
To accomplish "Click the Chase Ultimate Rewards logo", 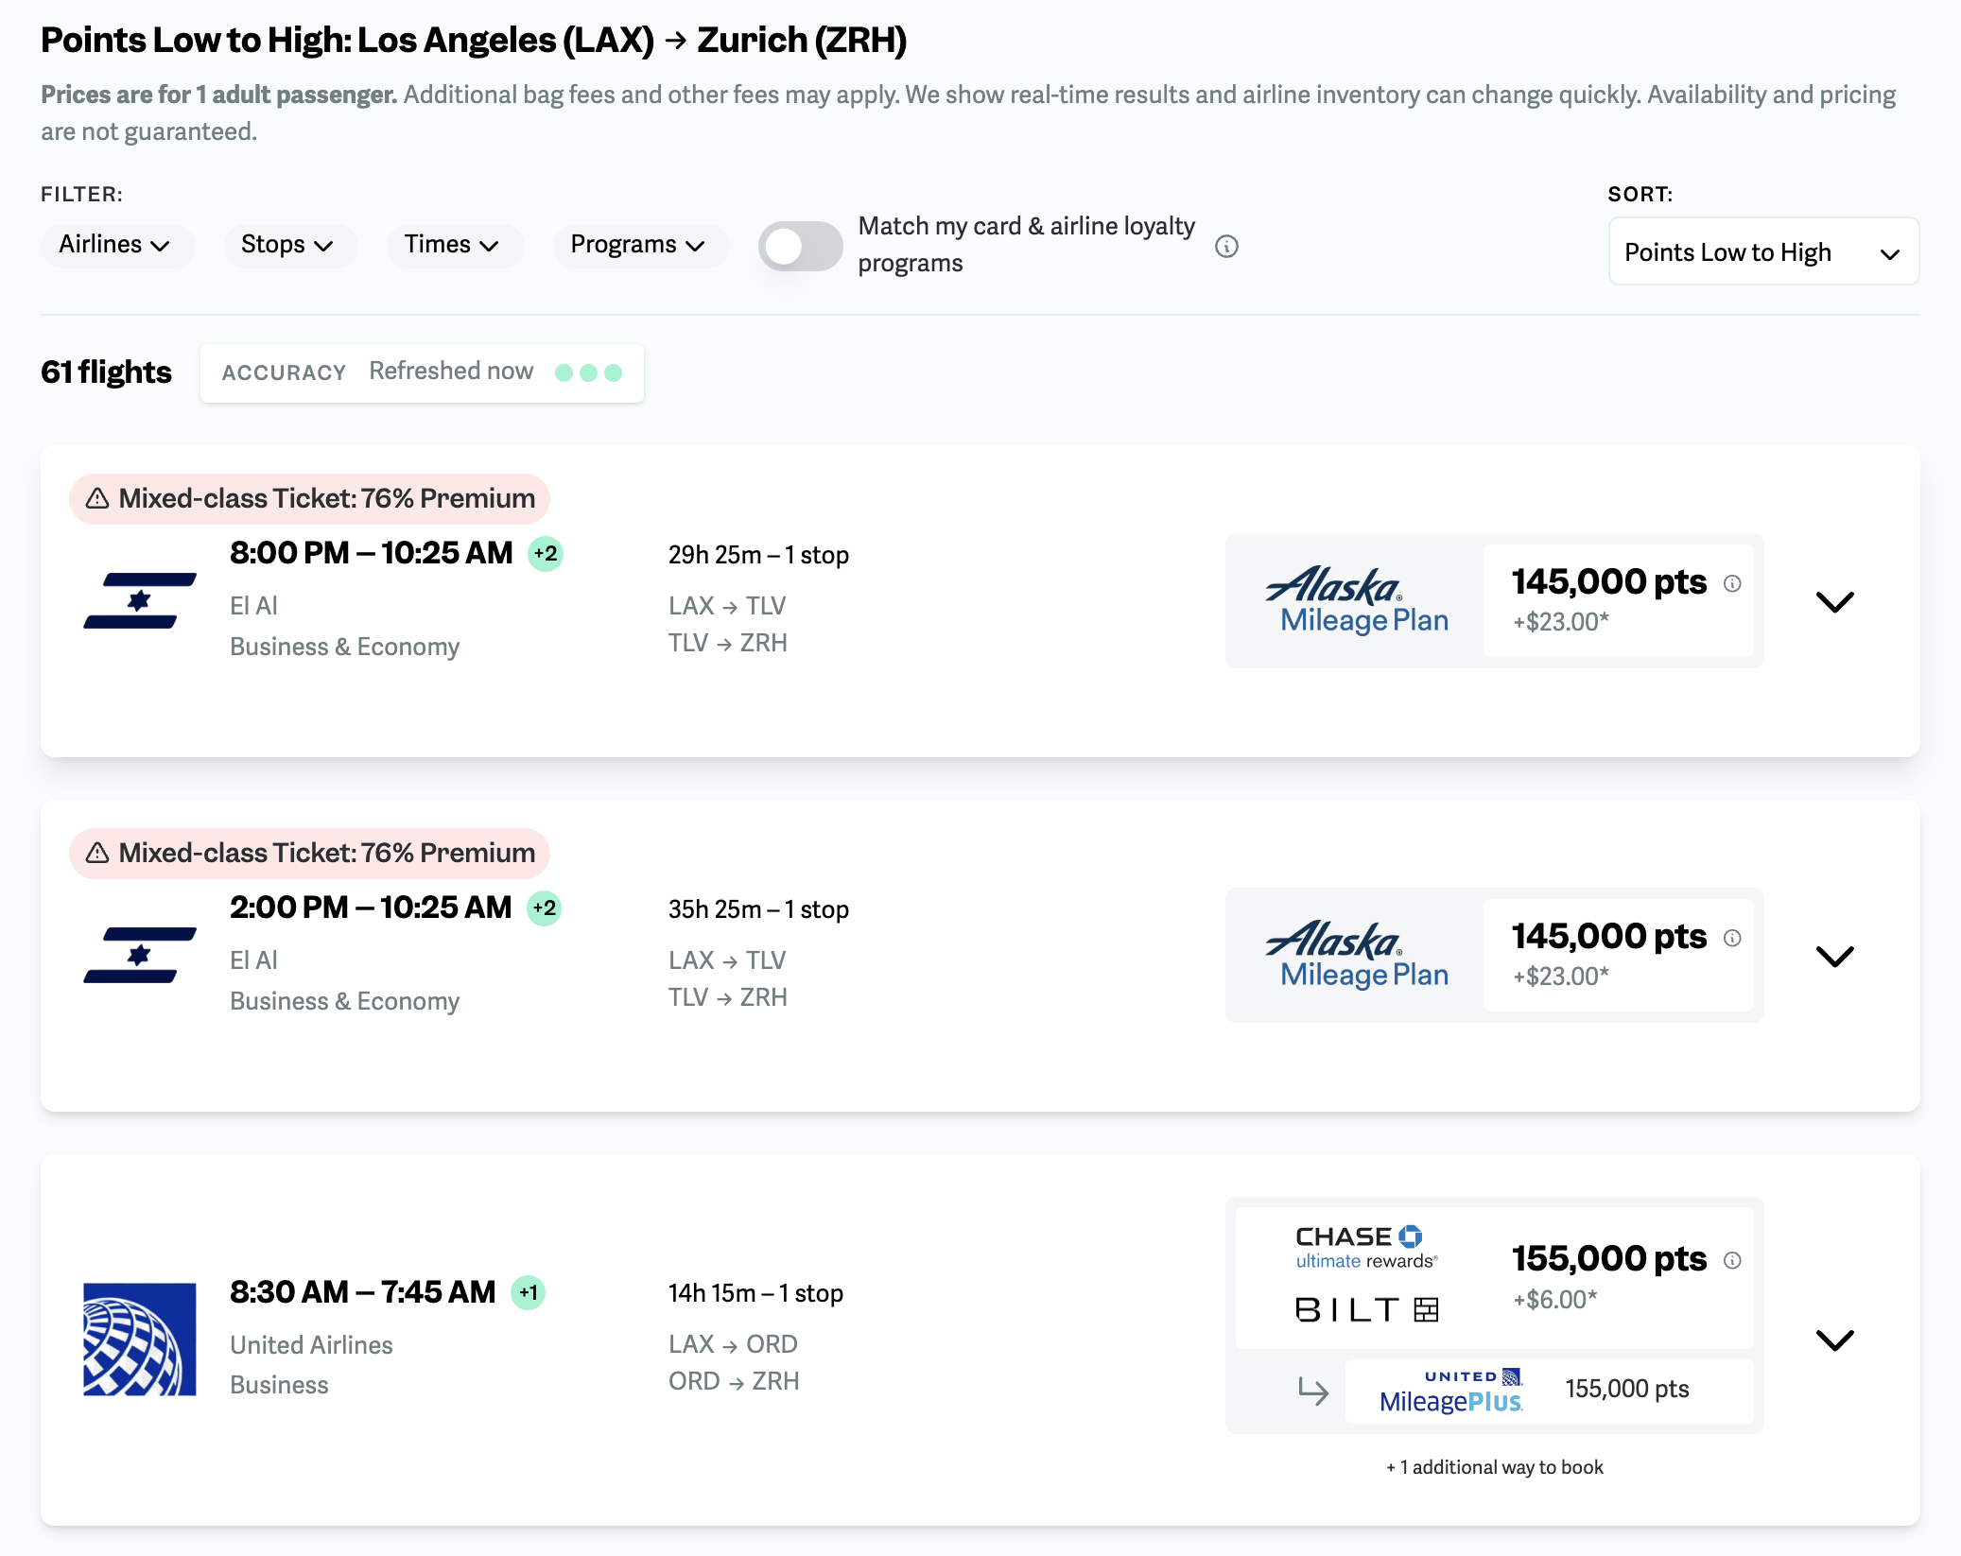I will click(x=1365, y=1247).
